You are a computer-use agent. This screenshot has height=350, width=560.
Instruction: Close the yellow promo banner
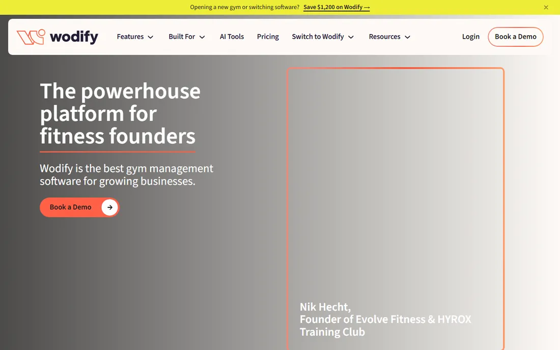[546, 7]
